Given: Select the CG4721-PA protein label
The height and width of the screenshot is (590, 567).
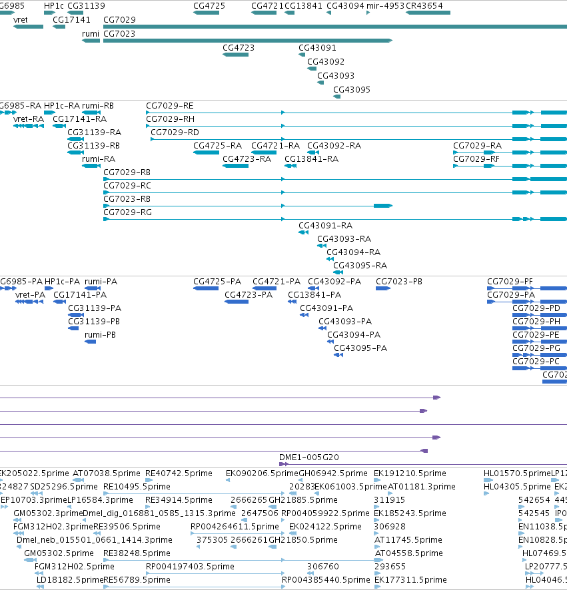Looking at the screenshot, I should click(277, 282).
